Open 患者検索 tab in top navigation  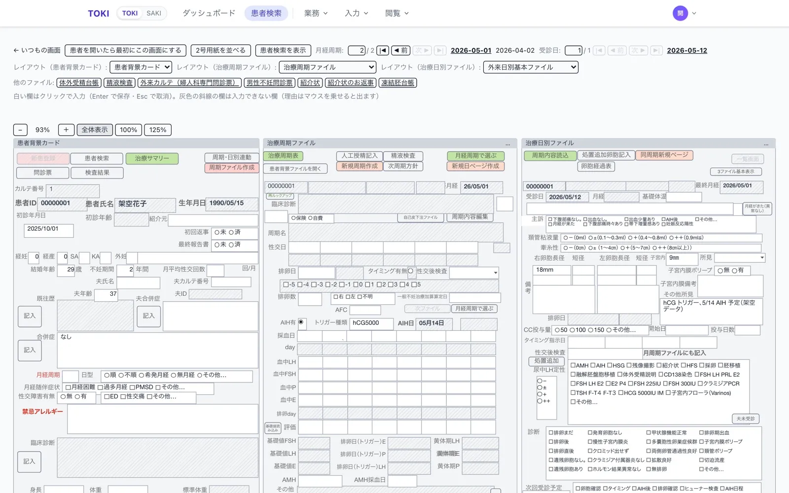(266, 13)
